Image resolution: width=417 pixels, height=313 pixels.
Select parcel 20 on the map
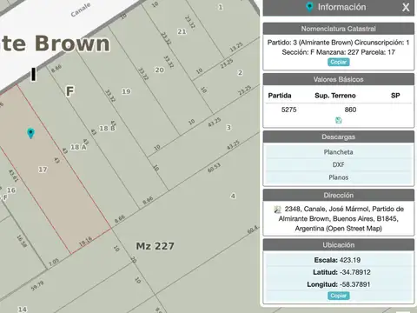[x=159, y=70]
